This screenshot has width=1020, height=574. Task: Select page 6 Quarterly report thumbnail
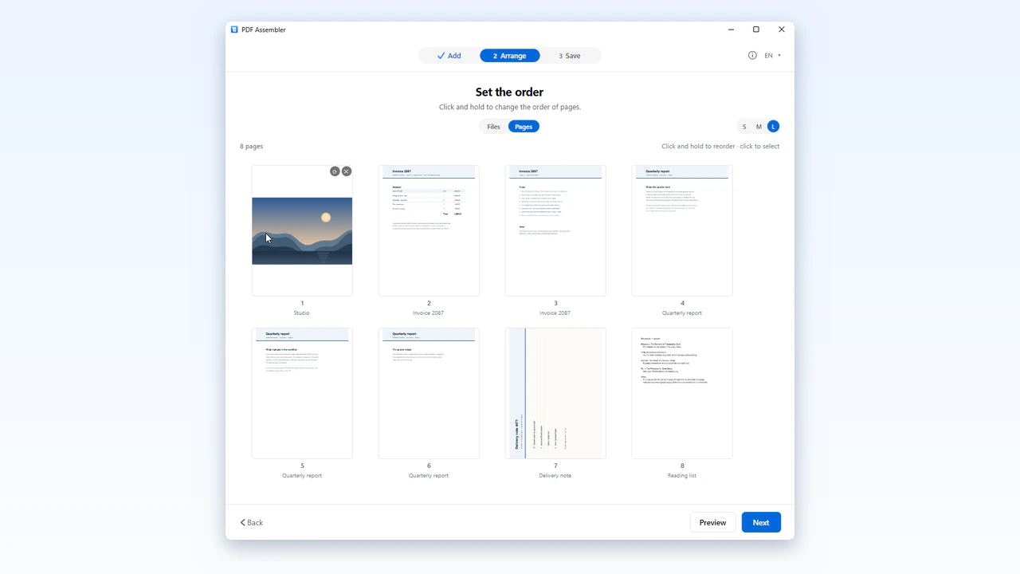tap(429, 393)
